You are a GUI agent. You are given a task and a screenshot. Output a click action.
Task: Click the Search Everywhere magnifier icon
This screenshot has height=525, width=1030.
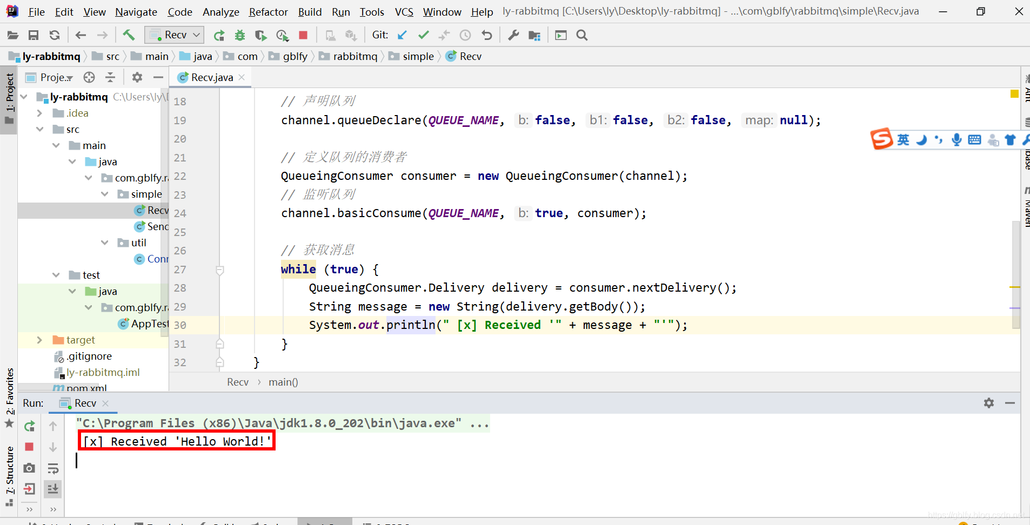point(582,35)
